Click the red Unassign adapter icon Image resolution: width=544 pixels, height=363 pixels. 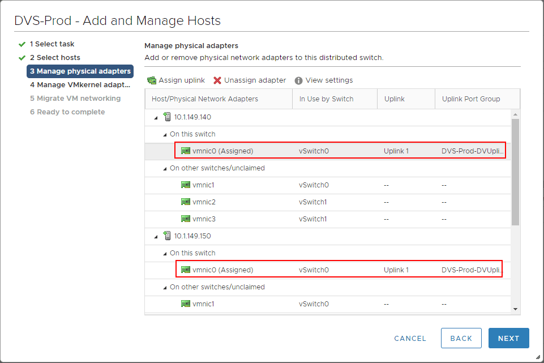pos(218,80)
